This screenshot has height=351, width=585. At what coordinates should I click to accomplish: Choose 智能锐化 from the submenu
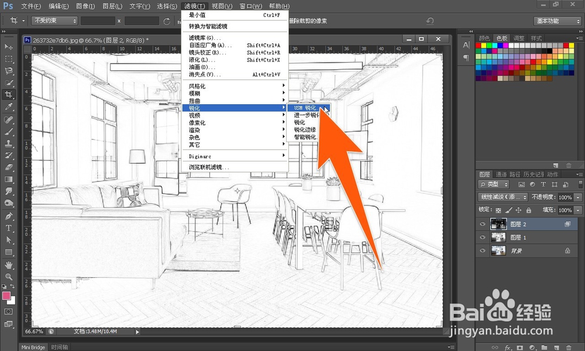(306, 137)
